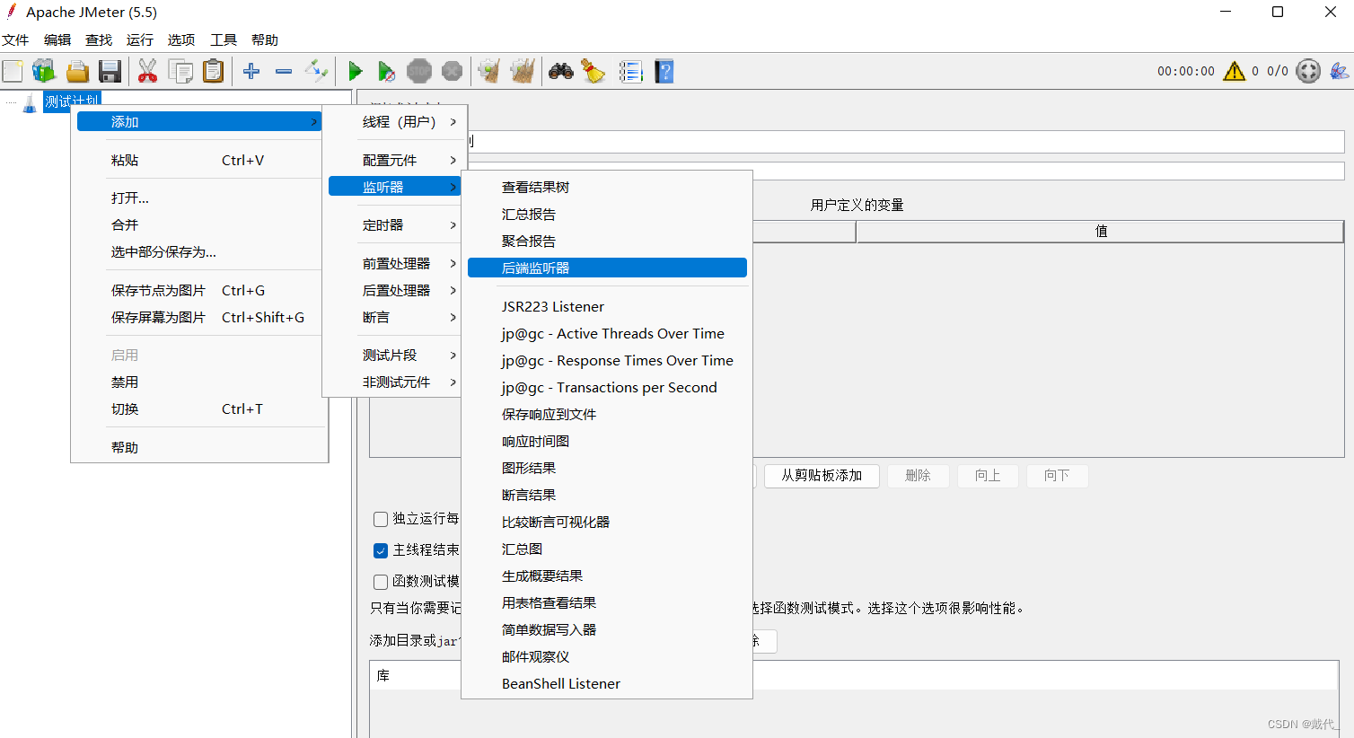Click 保存节点为图片 in context menu

[x=198, y=290]
